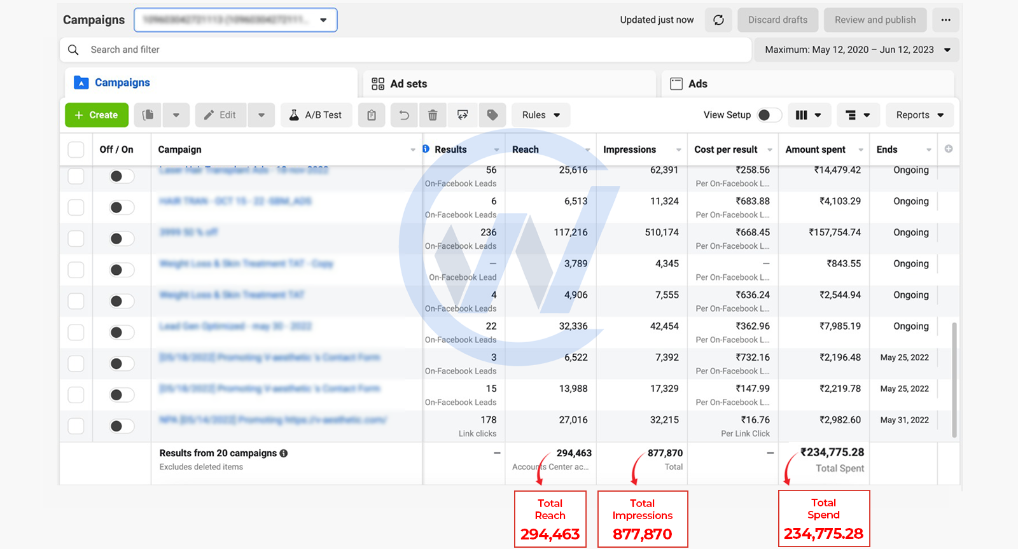The image size is (1018, 549).
Task: Click the Edit button
Action: pos(221,115)
